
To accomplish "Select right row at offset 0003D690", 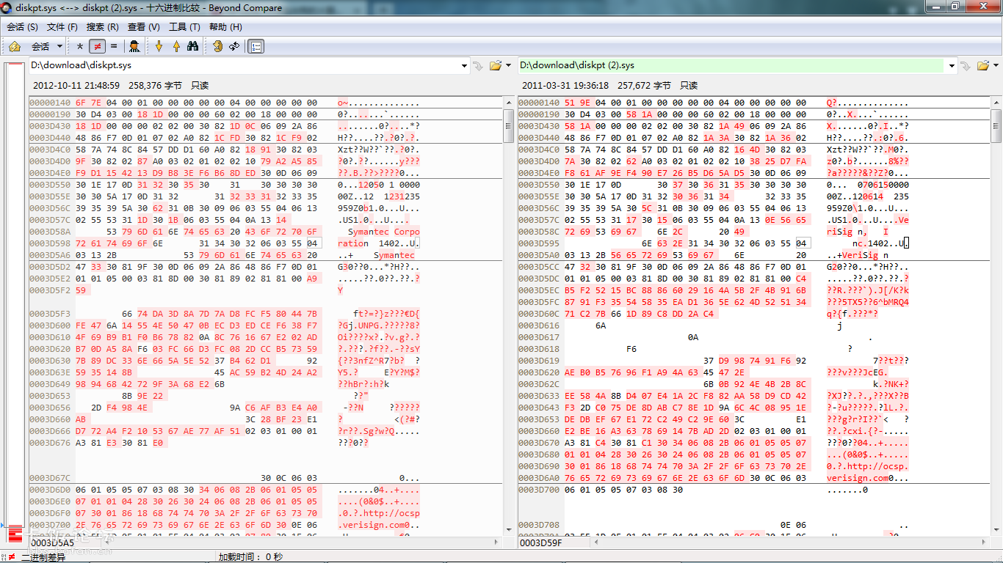I will tap(755, 466).
